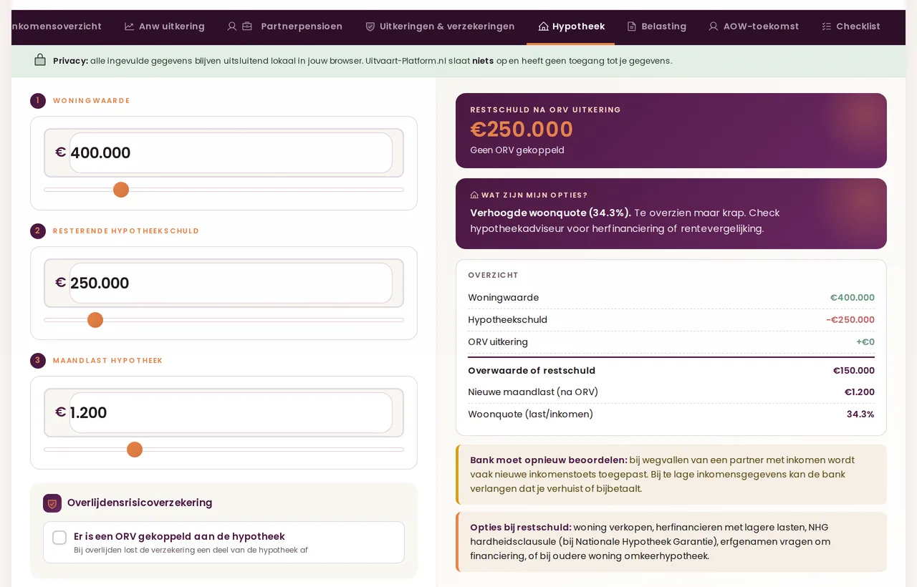Viewport: 917px width, 587px height.
Task: Click the Partnerpensioen briefcase icon
Action: [247, 26]
